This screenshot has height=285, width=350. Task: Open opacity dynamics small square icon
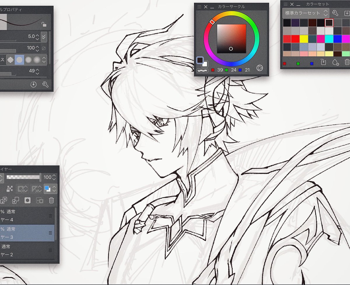point(44,48)
